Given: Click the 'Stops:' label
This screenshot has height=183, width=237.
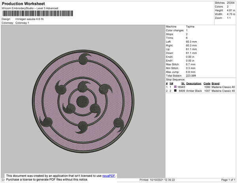Looking at the screenshot, I should tap(169, 34).
